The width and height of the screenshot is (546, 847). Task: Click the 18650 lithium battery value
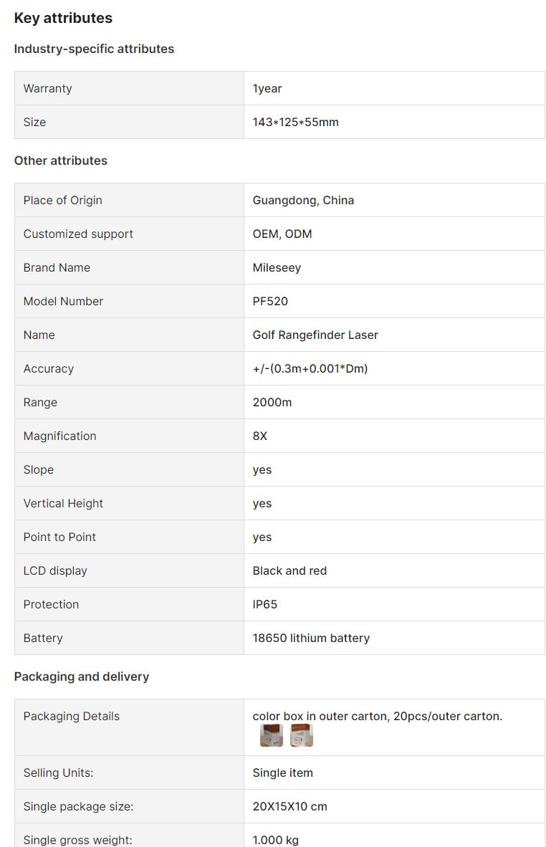311,638
